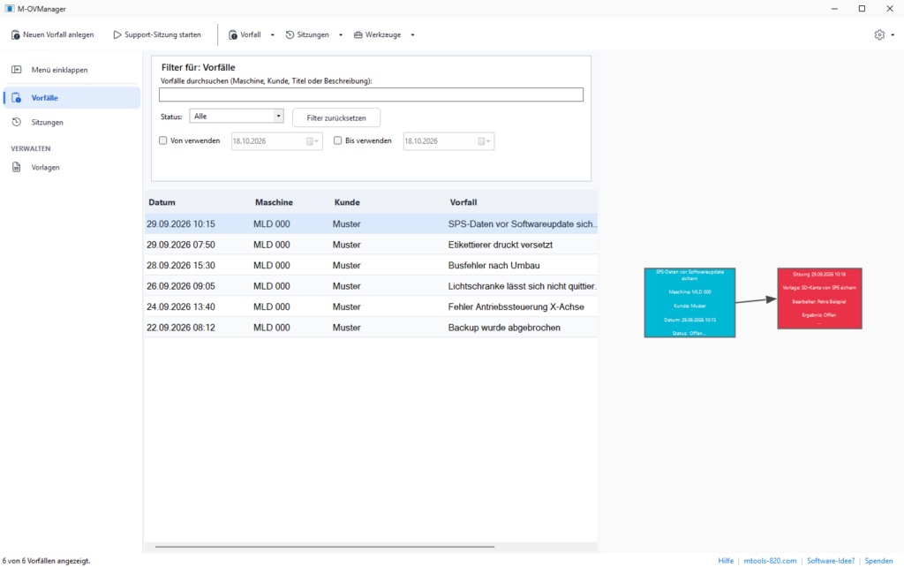The image size is (904, 567).
Task: Open Vorlagen under Verwalten
Action: [72, 167]
